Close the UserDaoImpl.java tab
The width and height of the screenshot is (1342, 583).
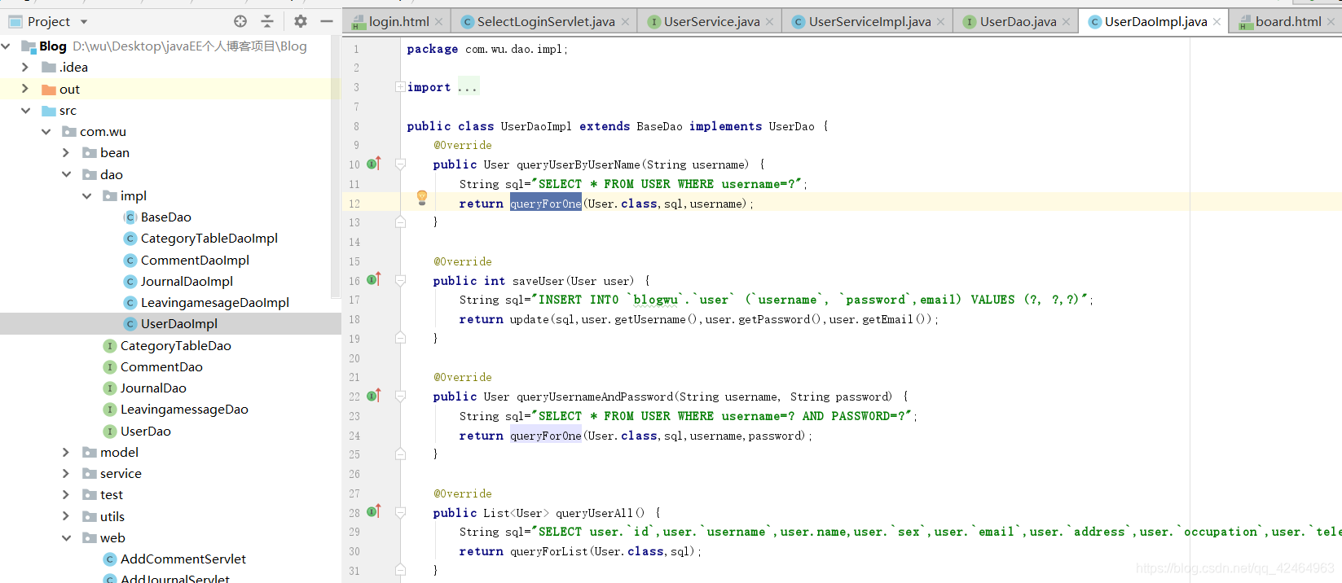(1217, 22)
